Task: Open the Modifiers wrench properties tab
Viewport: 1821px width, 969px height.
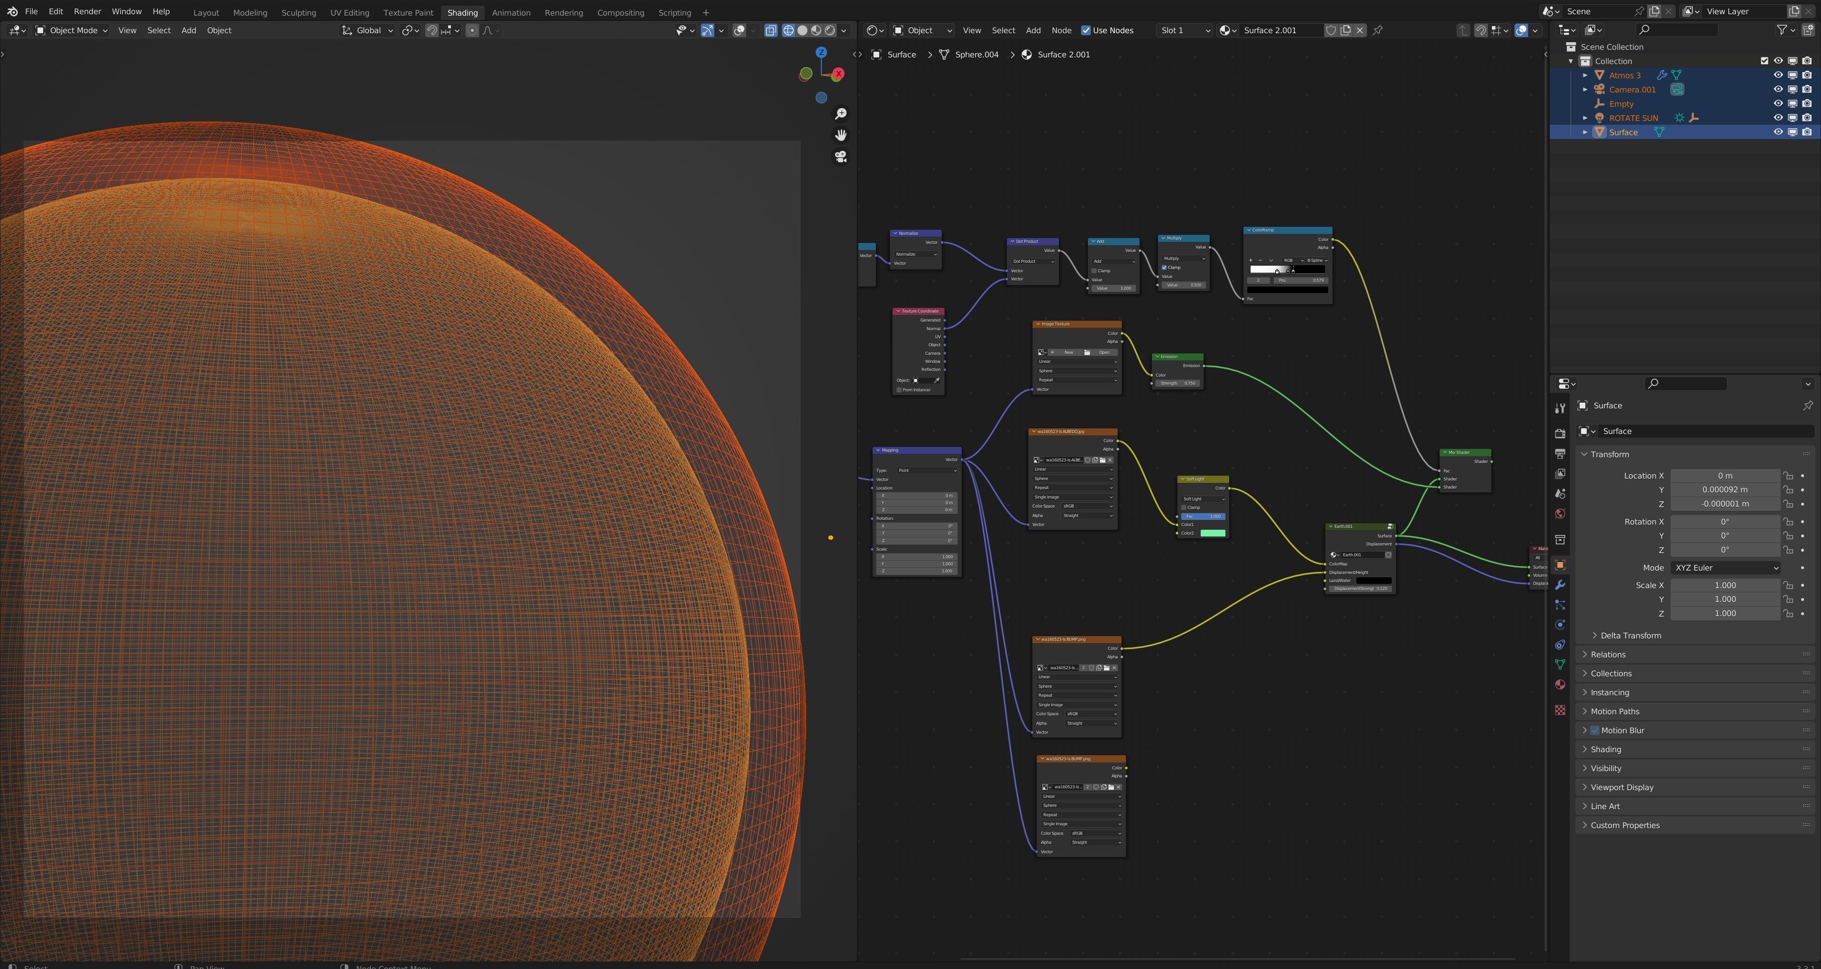Action: coord(1560,584)
